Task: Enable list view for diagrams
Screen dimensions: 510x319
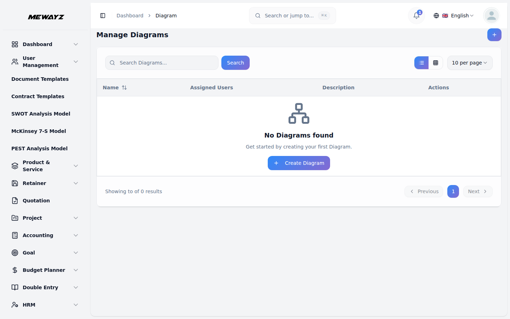Action: (x=421, y=63)
